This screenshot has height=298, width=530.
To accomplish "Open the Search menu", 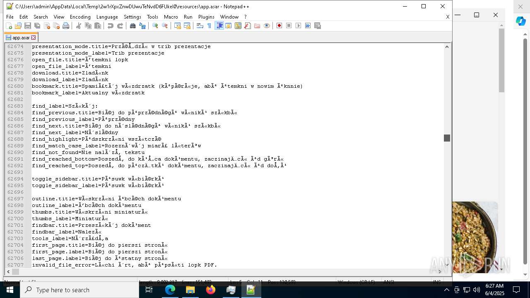I will [41, 17].
